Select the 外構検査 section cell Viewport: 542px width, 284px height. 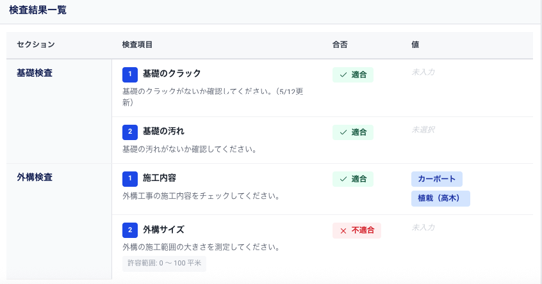35,177
